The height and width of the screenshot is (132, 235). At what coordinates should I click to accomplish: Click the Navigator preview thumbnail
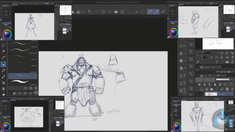[218, 44]
